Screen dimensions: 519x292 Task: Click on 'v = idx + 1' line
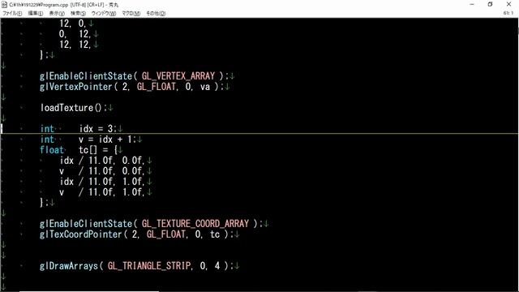(x=105, y=140)
